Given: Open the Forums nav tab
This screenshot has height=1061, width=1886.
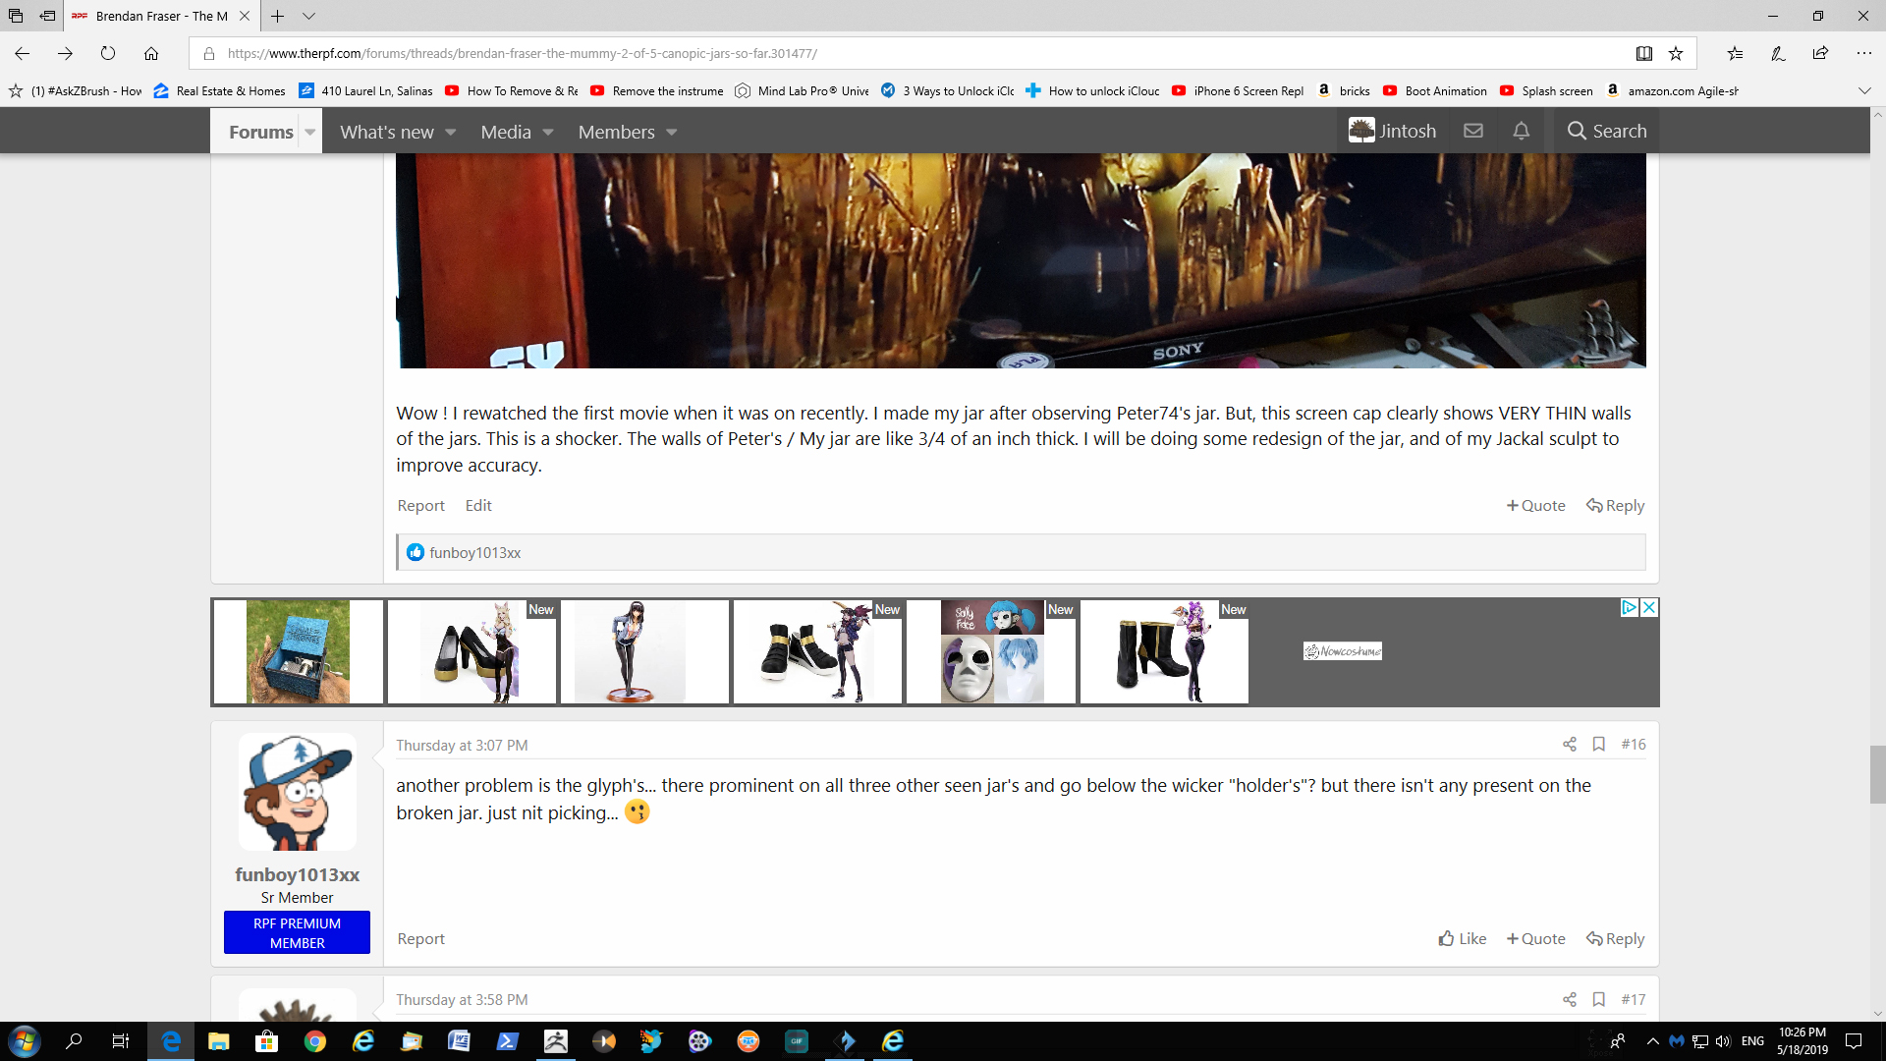Looking at the screenshot, I should point(260,132).
